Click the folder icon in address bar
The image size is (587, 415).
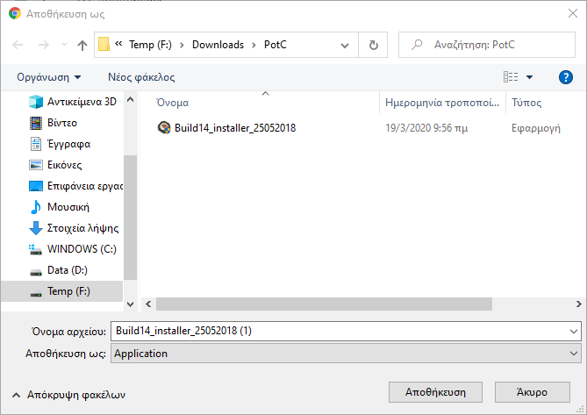coord(104,45)
